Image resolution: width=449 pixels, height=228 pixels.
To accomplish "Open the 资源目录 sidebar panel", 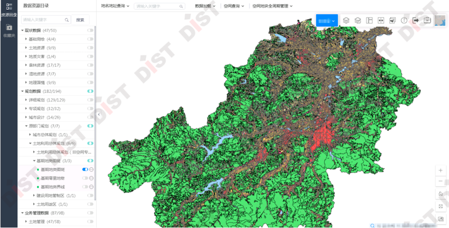I will [9, 10].
